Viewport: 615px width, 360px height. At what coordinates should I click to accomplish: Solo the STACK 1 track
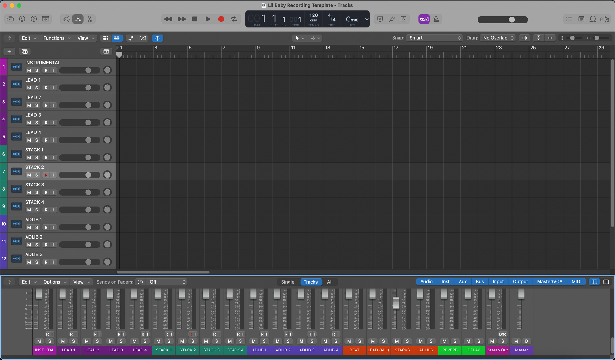(x=37, y=157)
